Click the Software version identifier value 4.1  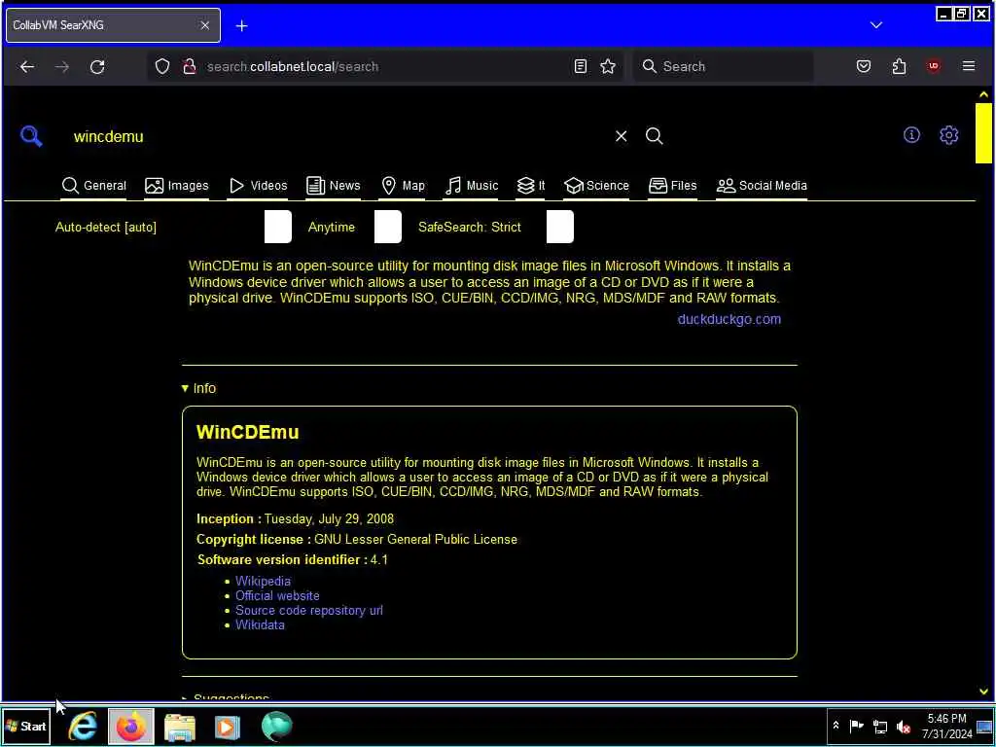379,559
